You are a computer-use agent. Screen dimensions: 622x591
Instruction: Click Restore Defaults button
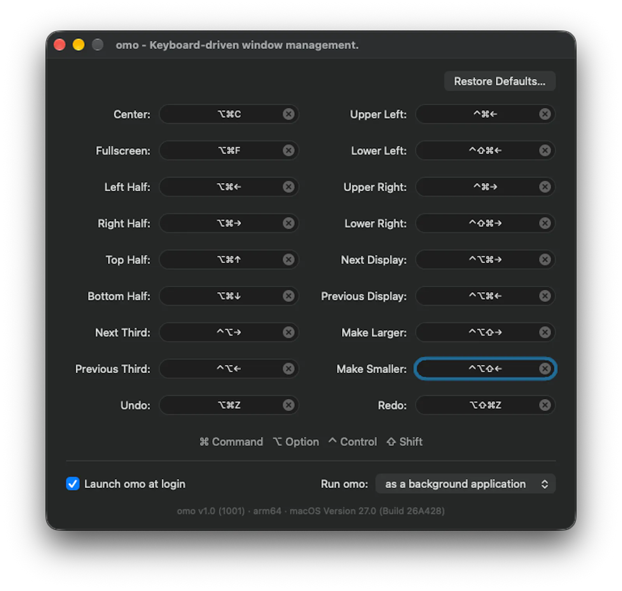click(500, 81)
